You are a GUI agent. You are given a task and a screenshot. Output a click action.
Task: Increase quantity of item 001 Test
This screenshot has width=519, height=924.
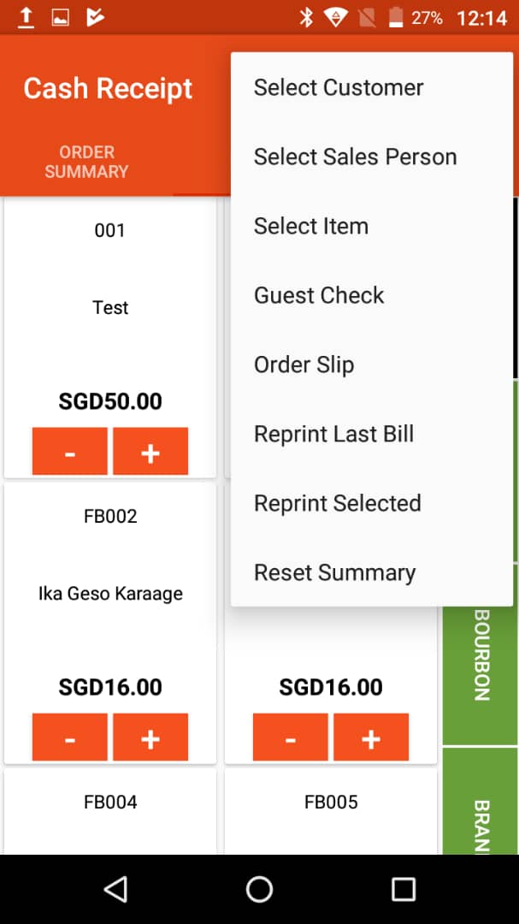pos(150,452)
